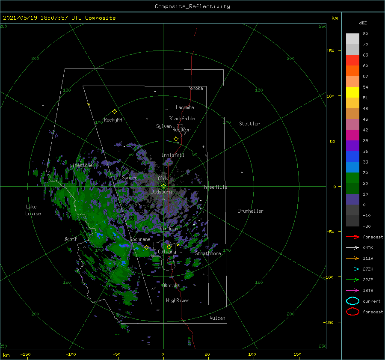Select the cyan 27ZW arrow icon
This screenshot has height=360, width=385.
click(352, 269)
